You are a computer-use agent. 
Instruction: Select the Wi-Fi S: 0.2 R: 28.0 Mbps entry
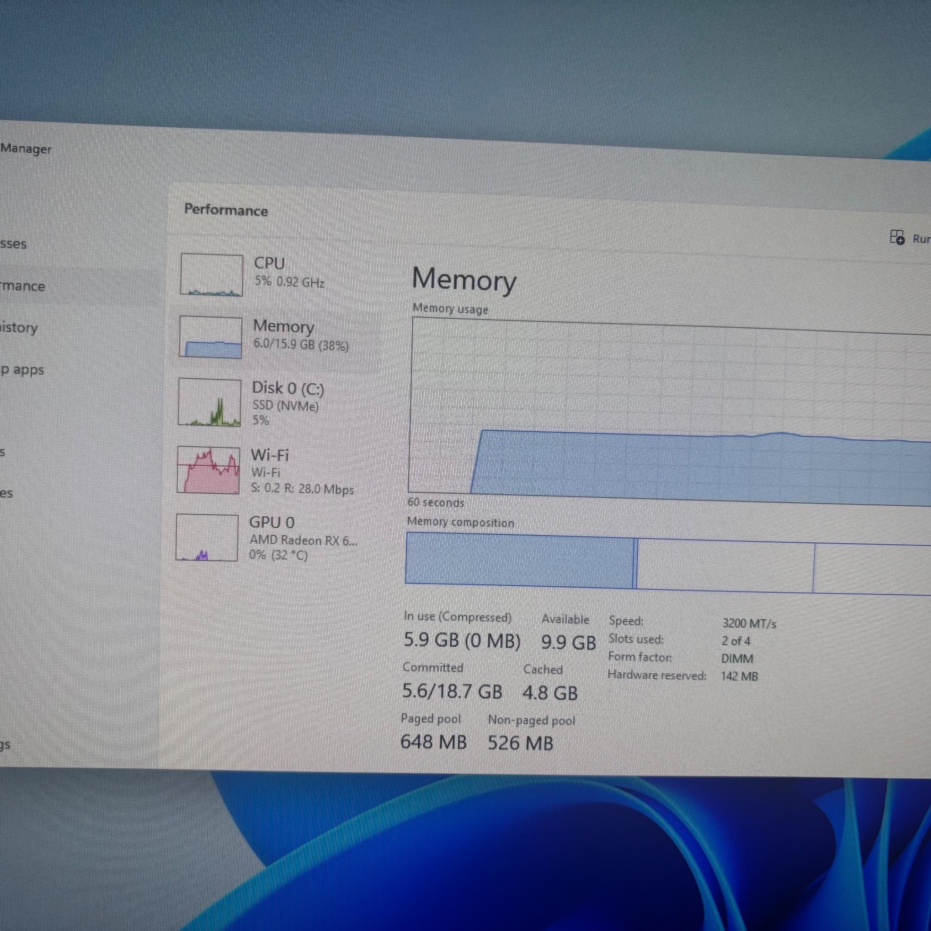point(302,472)
